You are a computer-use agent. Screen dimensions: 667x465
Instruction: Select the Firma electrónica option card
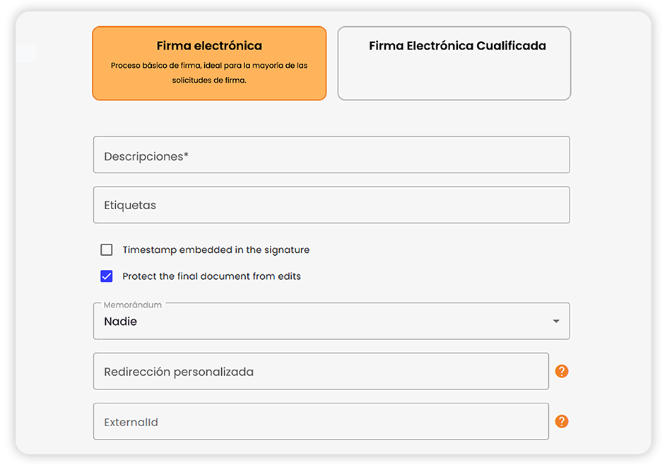click(209, 64)
